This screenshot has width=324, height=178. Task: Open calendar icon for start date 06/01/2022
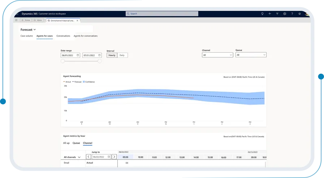point(78,55)
